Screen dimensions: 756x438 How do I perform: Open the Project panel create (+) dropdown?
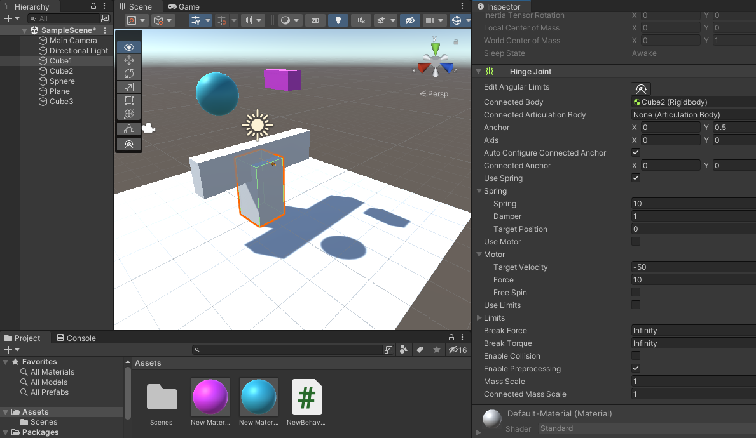click(11, 350)
